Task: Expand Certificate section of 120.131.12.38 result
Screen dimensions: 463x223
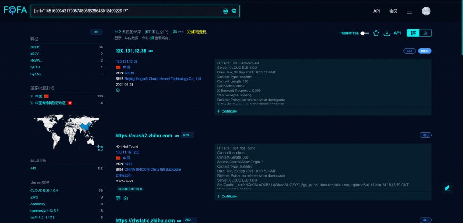Action: click(x=227, y=111)
